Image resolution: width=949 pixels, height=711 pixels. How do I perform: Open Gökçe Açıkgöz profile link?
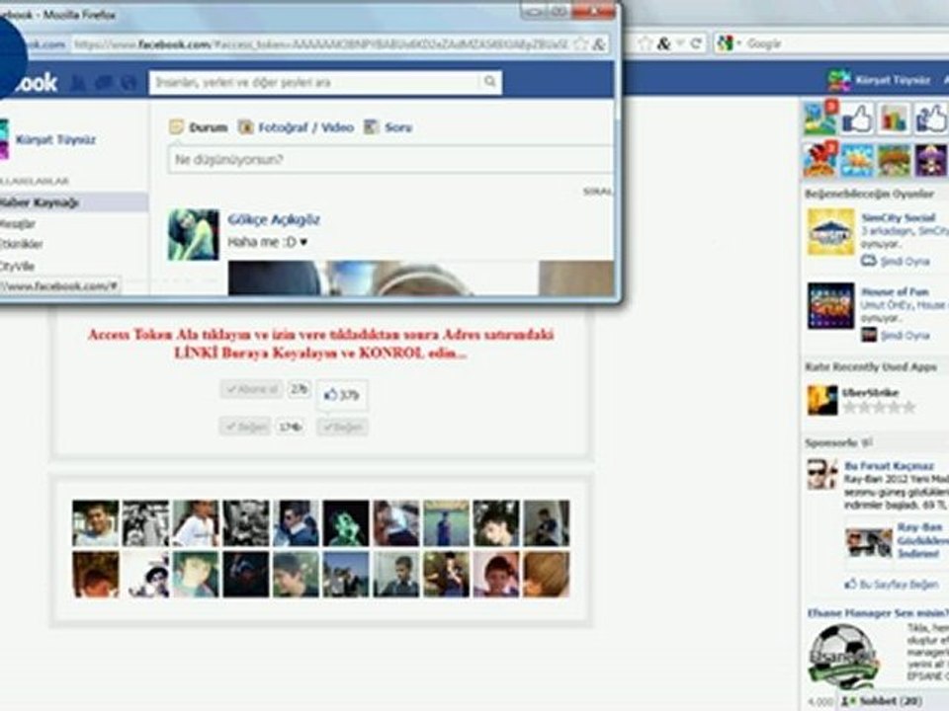tap(274, 219)
